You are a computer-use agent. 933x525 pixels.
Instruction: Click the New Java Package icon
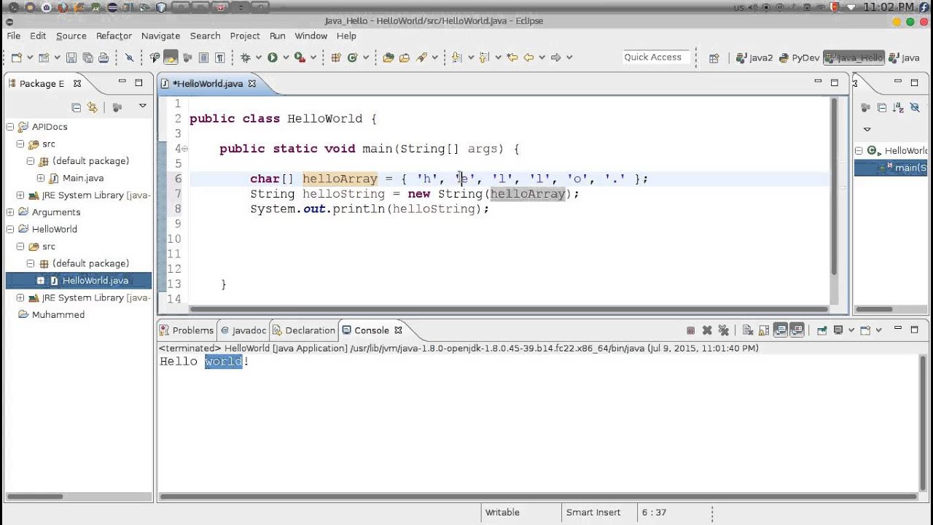335,58
